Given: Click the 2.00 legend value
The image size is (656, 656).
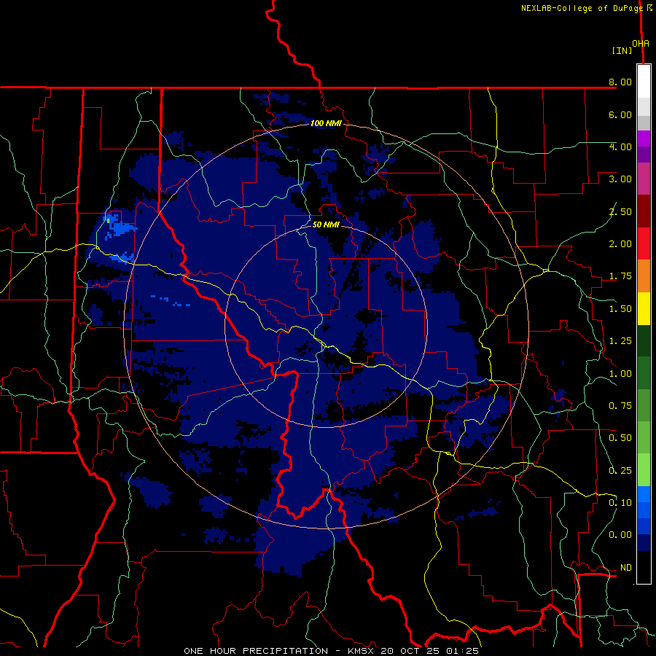Looking at the screenshot, I should [x=620, y=244].
